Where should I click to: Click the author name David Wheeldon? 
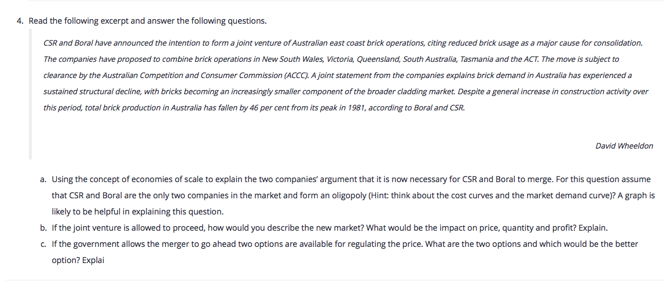pos(624,146)
